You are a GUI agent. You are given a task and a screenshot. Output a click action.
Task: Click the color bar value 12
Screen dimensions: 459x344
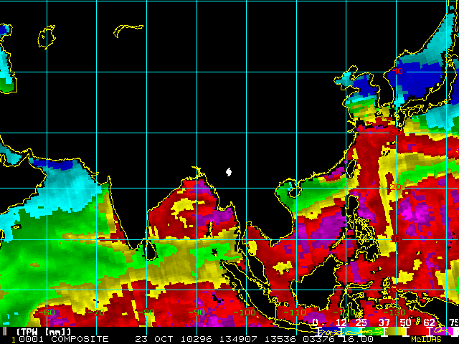341,322
